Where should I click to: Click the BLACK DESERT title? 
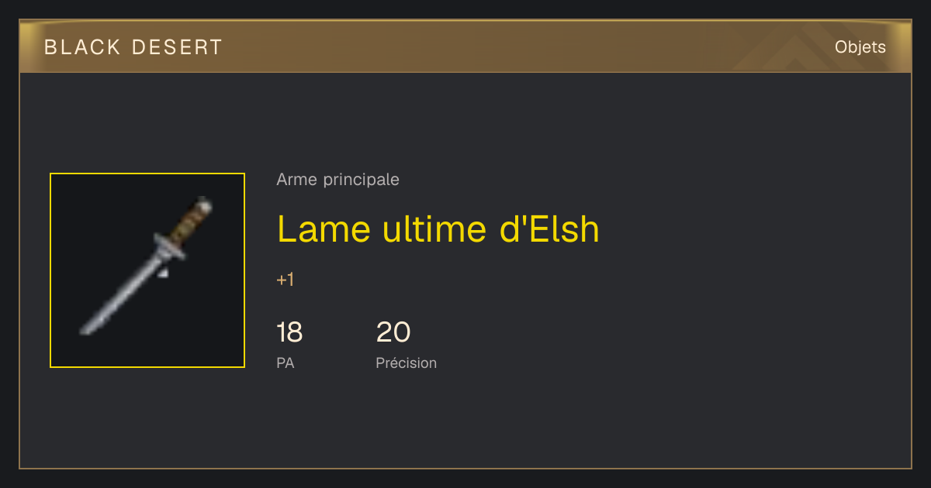(x=133, y=47)
